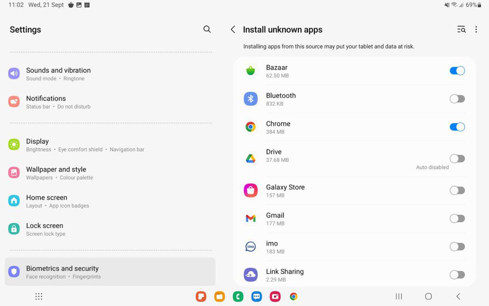Image resolution: width=489 pixels, height=306 pixels.
Task: Tap the filter and search list icon
Action: (x=461, y=30)
